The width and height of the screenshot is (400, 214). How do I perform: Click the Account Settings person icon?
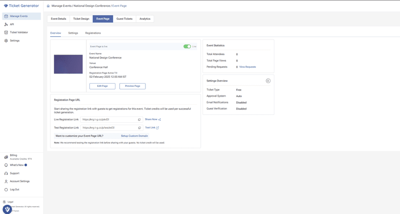(x=6, y=181)
